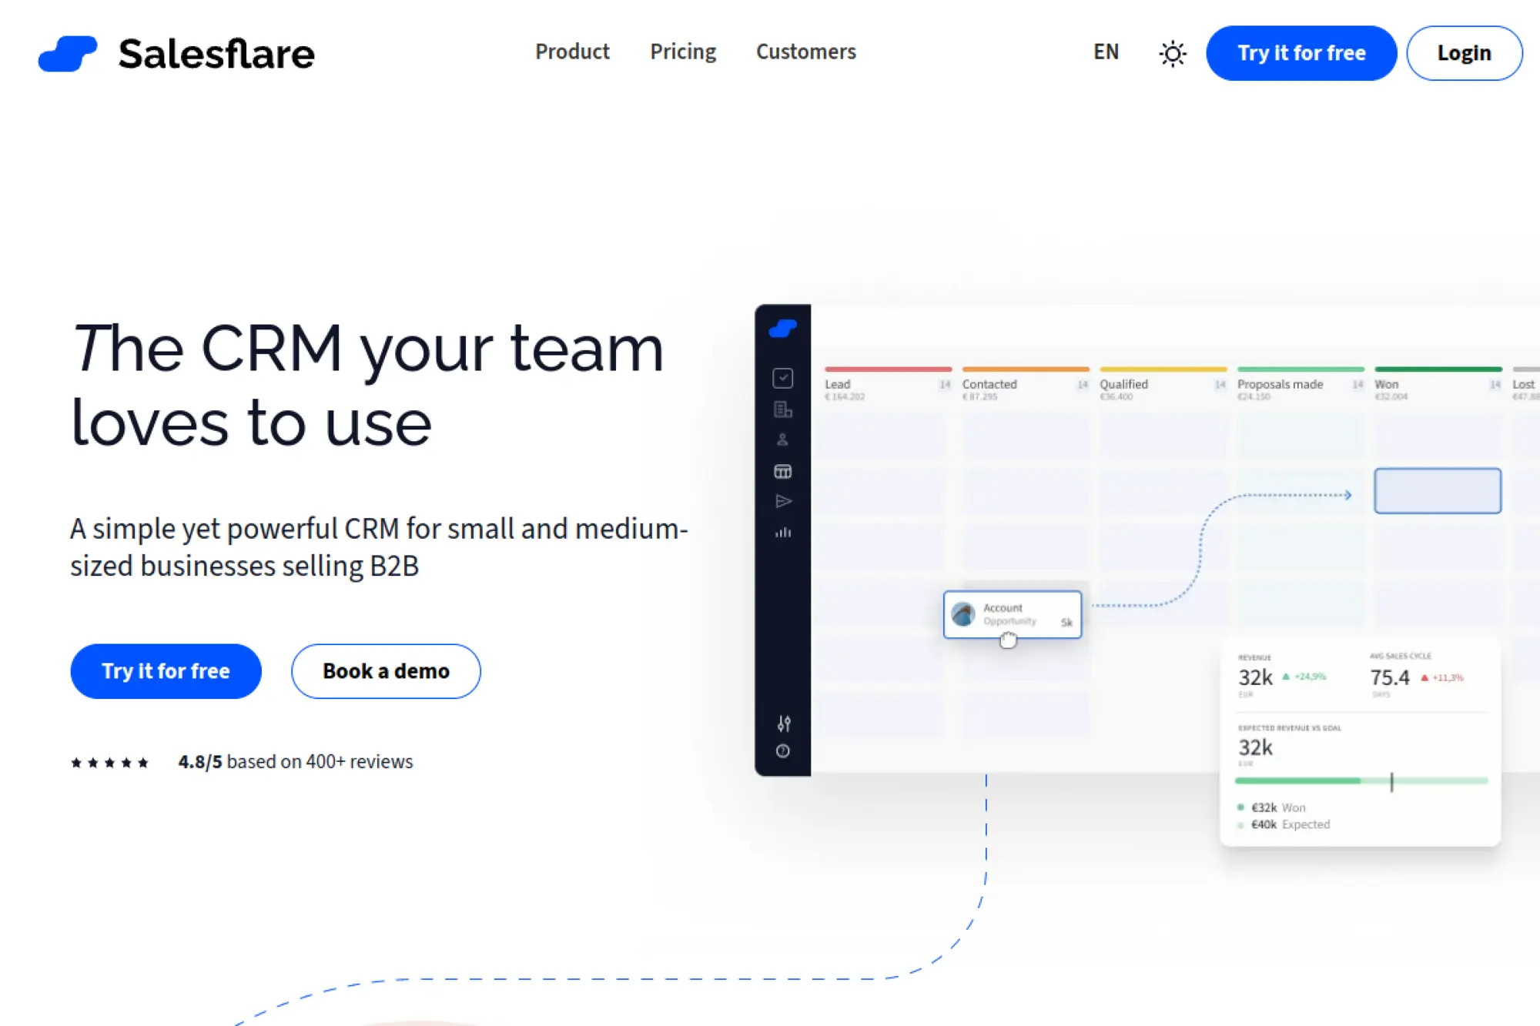Toggle the light/dark theme sun icon

pyautogui.click(x=1172, y=53)
